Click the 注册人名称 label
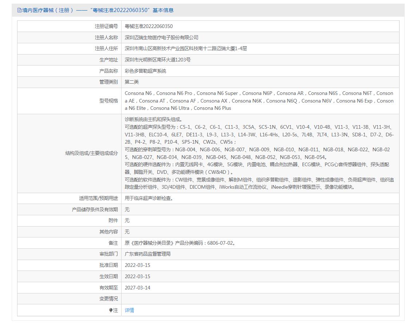416x324 pixels. pyautogui.click(x=106, y=37)
